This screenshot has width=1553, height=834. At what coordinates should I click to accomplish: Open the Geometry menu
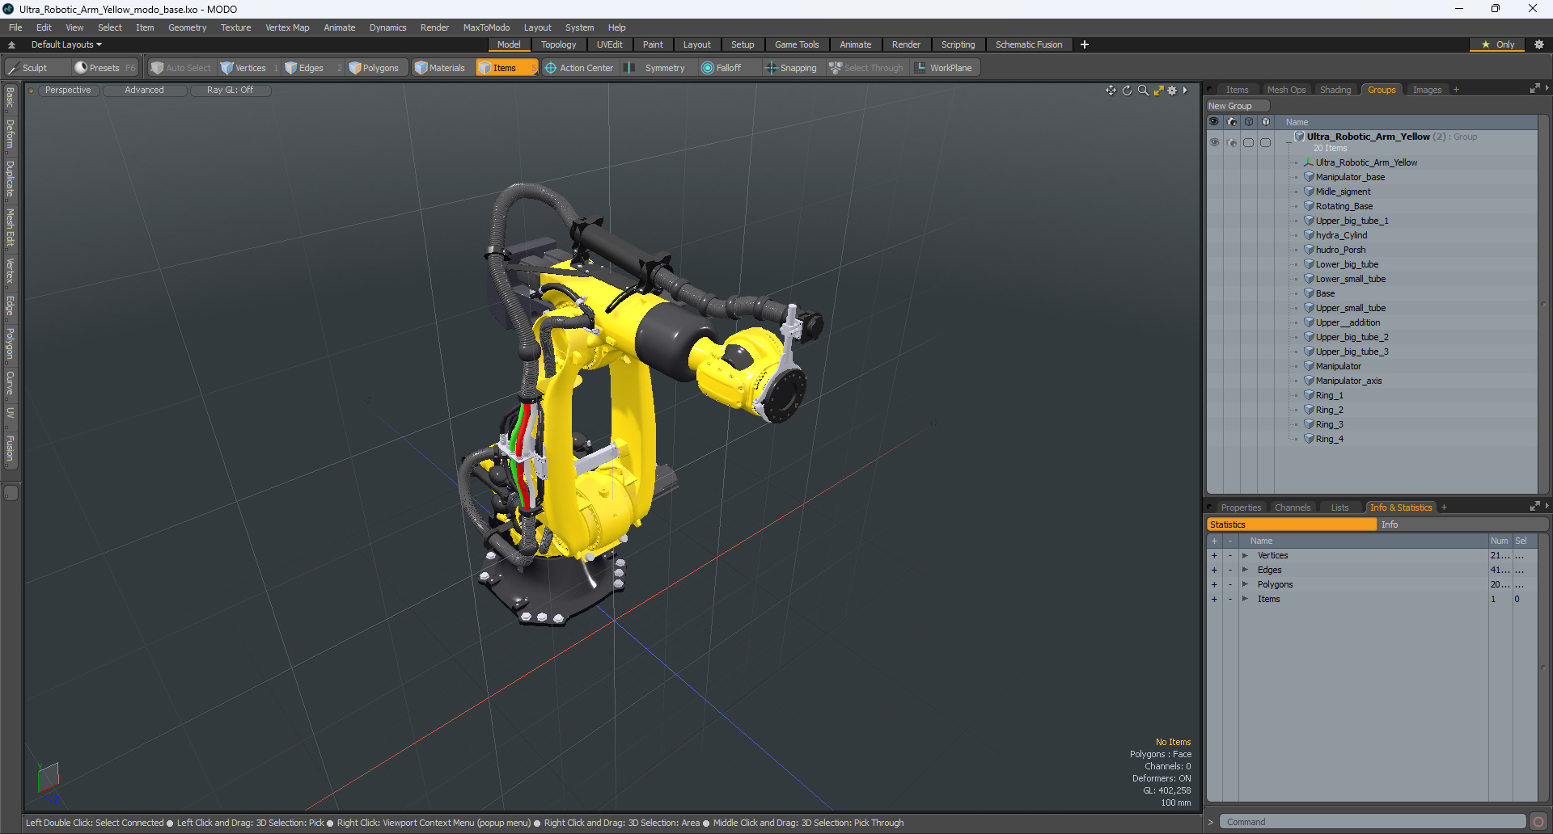187,27
